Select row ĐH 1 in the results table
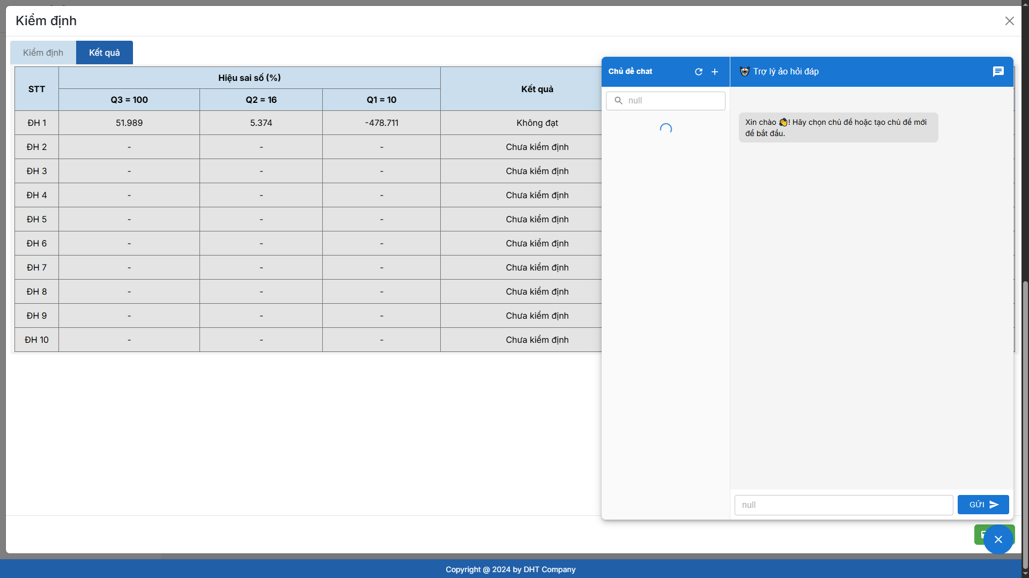The image size is (1029, 578). 36,123
